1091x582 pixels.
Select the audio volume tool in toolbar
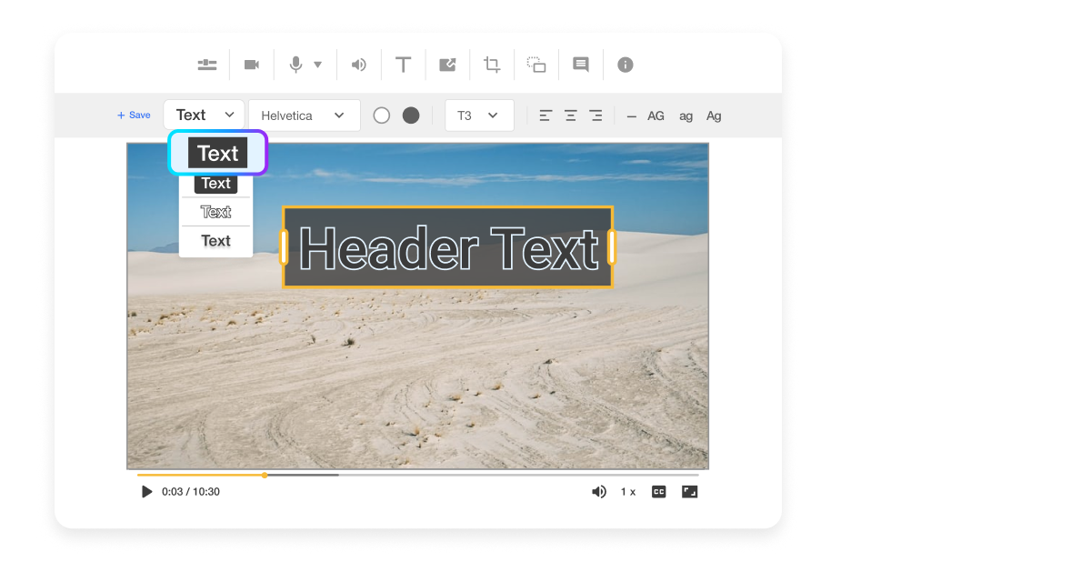pyautogui.click(x=358, y=64)
